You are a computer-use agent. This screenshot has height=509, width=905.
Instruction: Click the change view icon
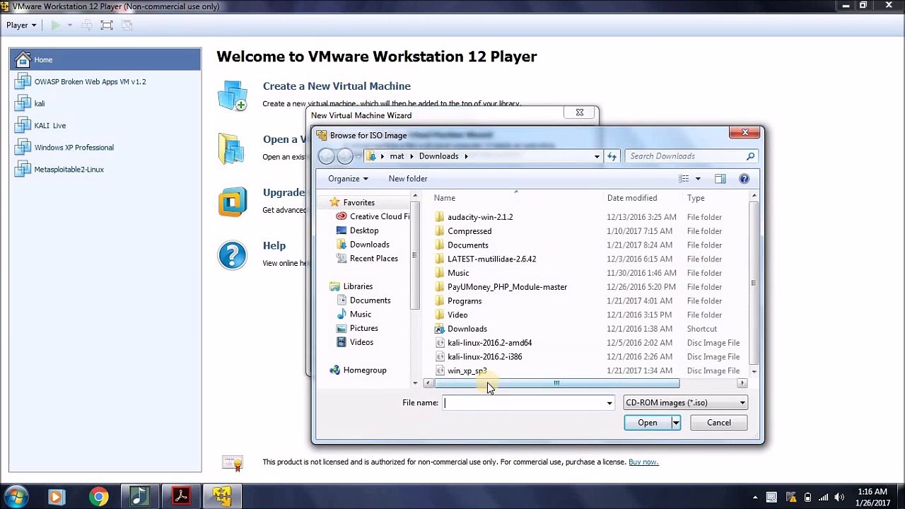pyautogui.click(x=684, y=179)
